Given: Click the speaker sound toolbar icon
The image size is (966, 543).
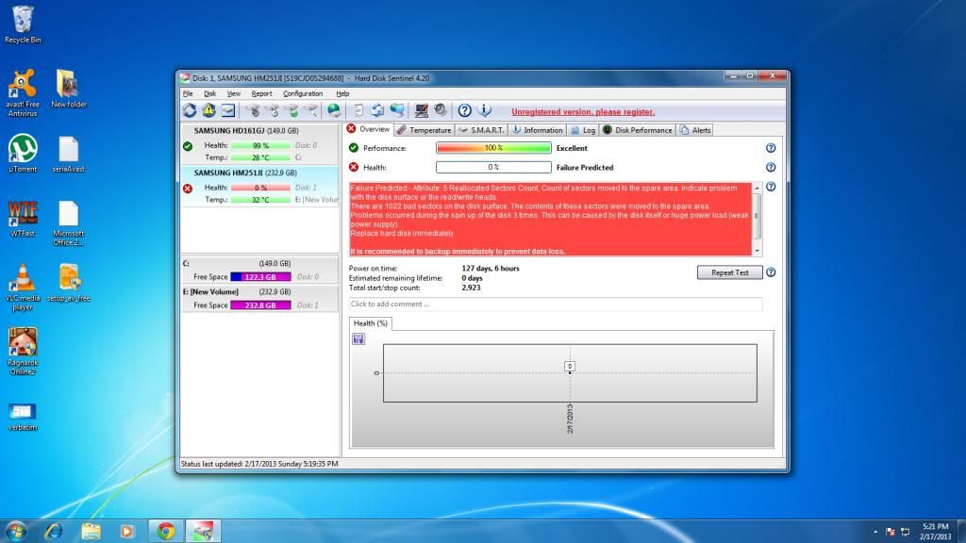Looking at the screenshot, I should point(440,110).
